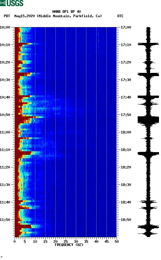Click the 18:40 UTC time label
161x260 pixels.
[126, 202]
